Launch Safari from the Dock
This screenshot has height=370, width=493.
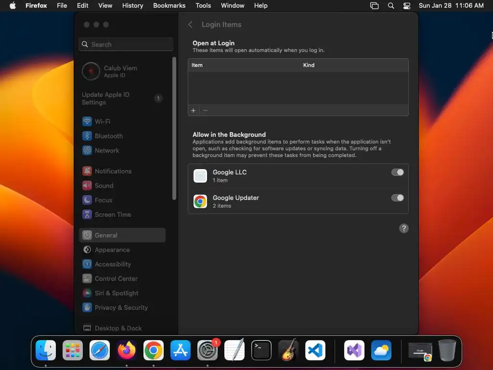[x=100, y=350]
